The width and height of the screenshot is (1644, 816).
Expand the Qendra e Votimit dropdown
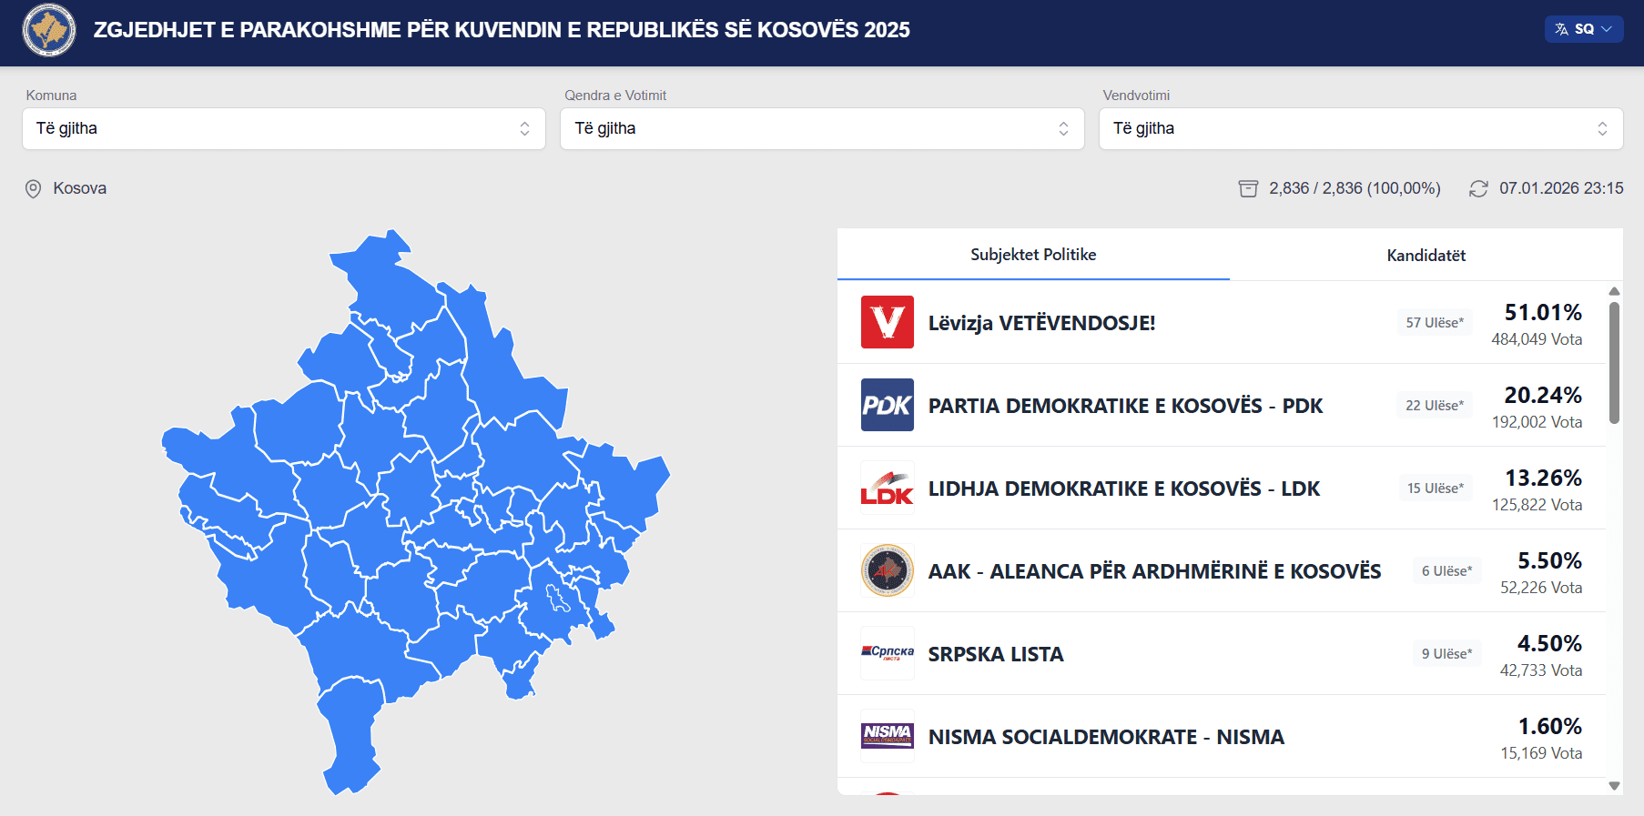[821, 128]
